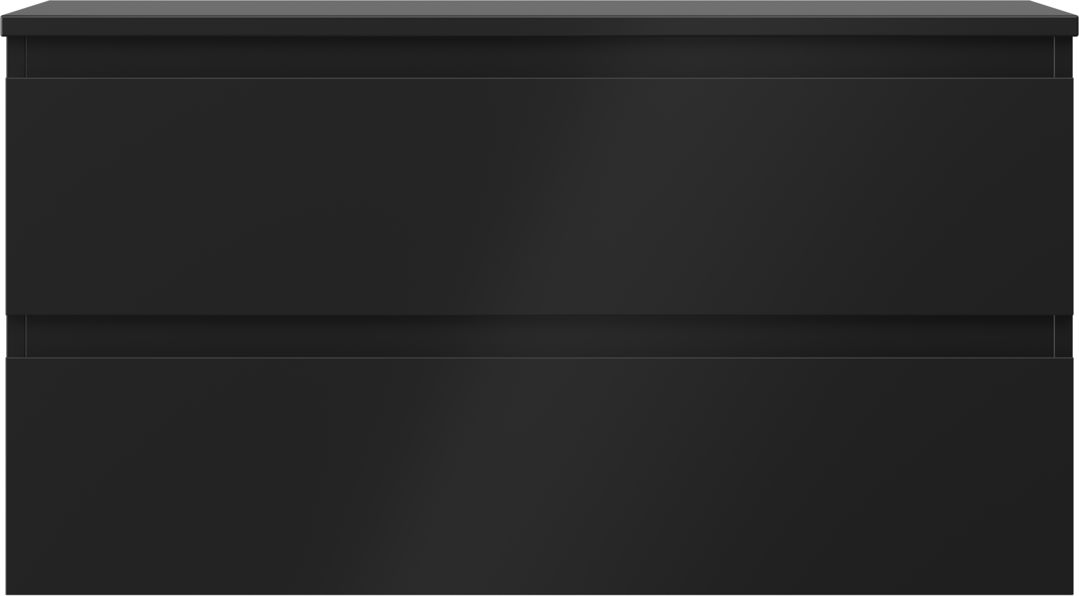This screenshot has width=1079, height=596.
Task: Select the lower drawer's right edge
Action: point(1072,476)
